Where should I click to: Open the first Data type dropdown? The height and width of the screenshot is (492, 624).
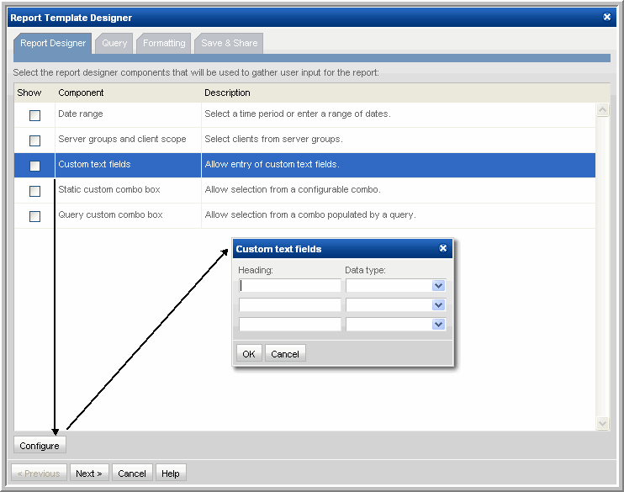click(438, 286)
